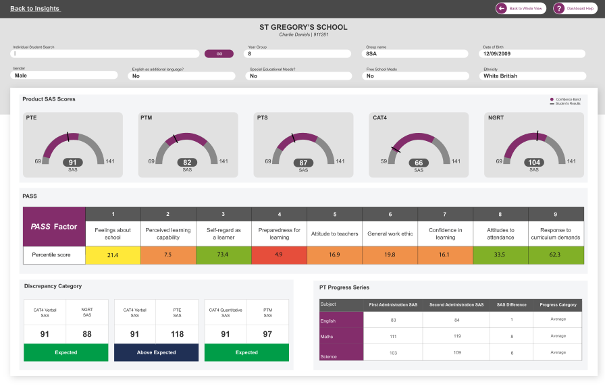The image size is (605, 386).
Task: Follow the Back to Insights link
Action: tap(35, 9)
